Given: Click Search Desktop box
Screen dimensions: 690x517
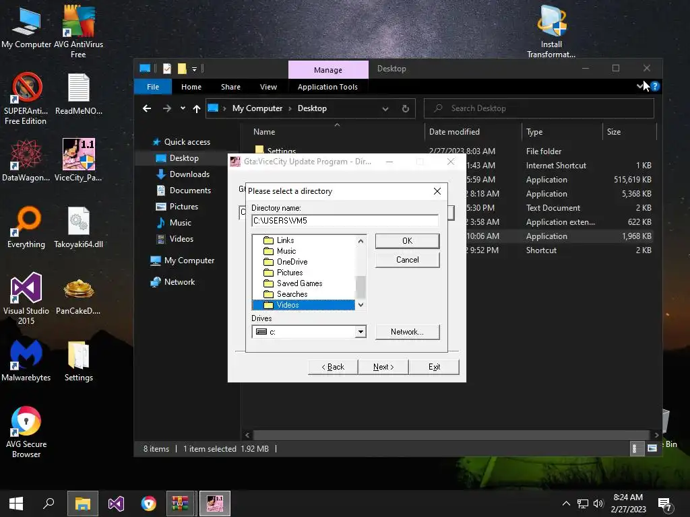Looking at the screenshot, I should click(x=538, y=108).
